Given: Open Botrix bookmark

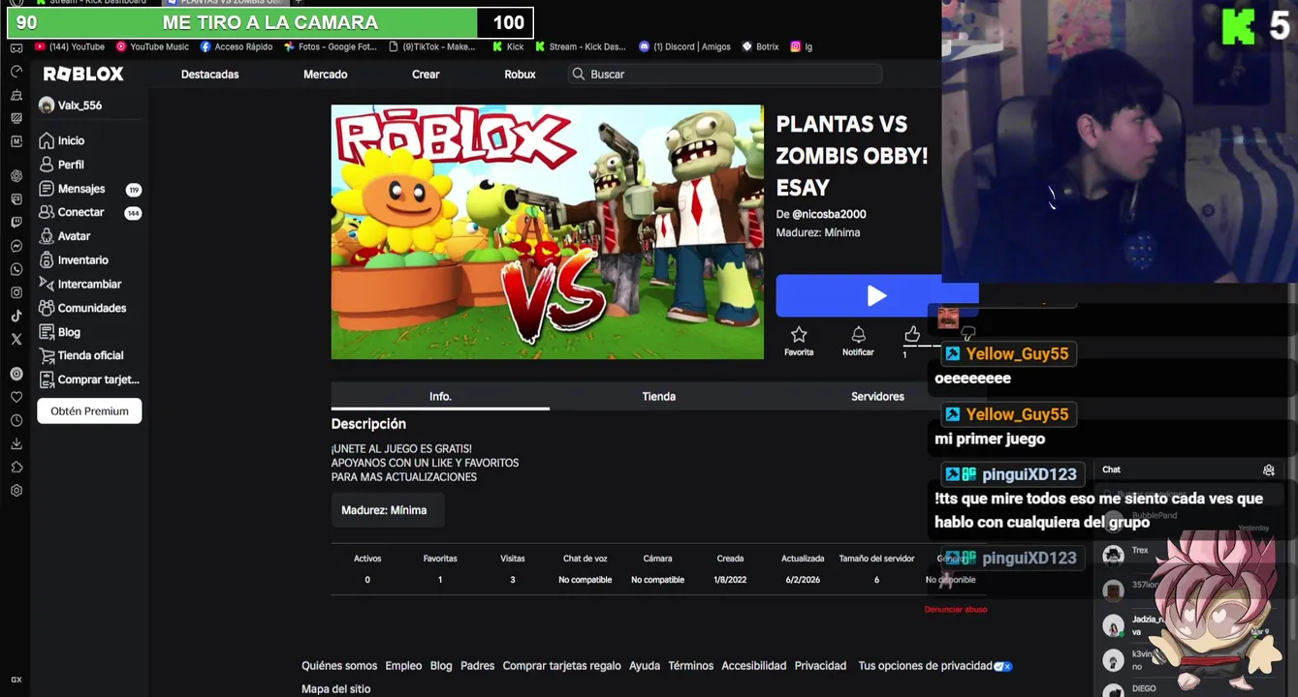Looking at the screenshot, I should click(760, 46).
